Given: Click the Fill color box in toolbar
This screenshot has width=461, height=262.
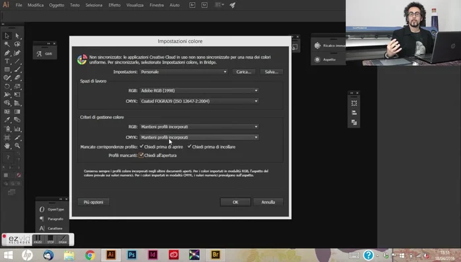Looking at the screenshot, I should [6, 175].
